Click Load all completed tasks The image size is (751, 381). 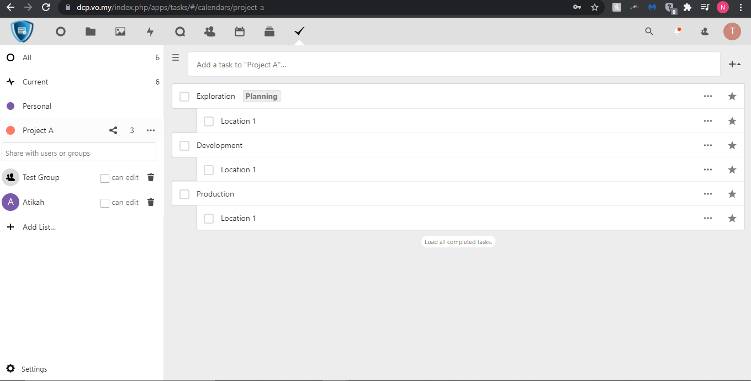[458, 242]
